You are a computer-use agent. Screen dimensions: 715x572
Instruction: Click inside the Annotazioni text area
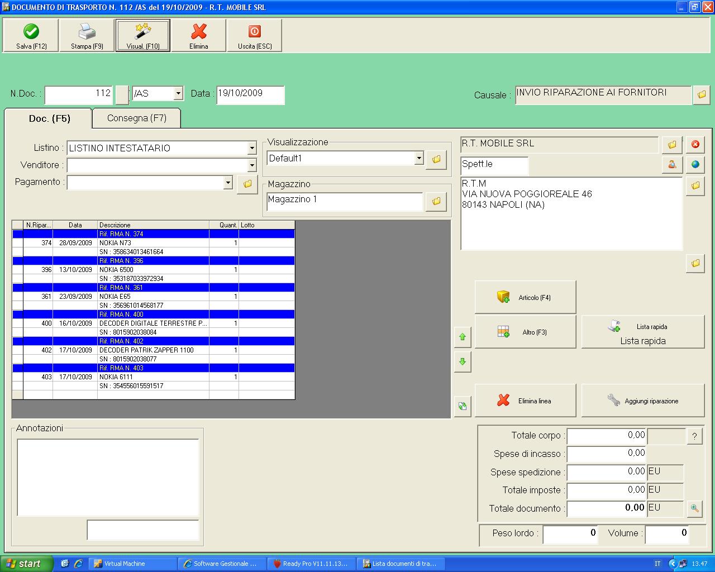108,477
